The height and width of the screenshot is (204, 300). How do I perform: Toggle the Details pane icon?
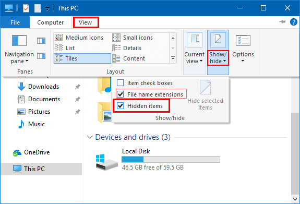41,56
